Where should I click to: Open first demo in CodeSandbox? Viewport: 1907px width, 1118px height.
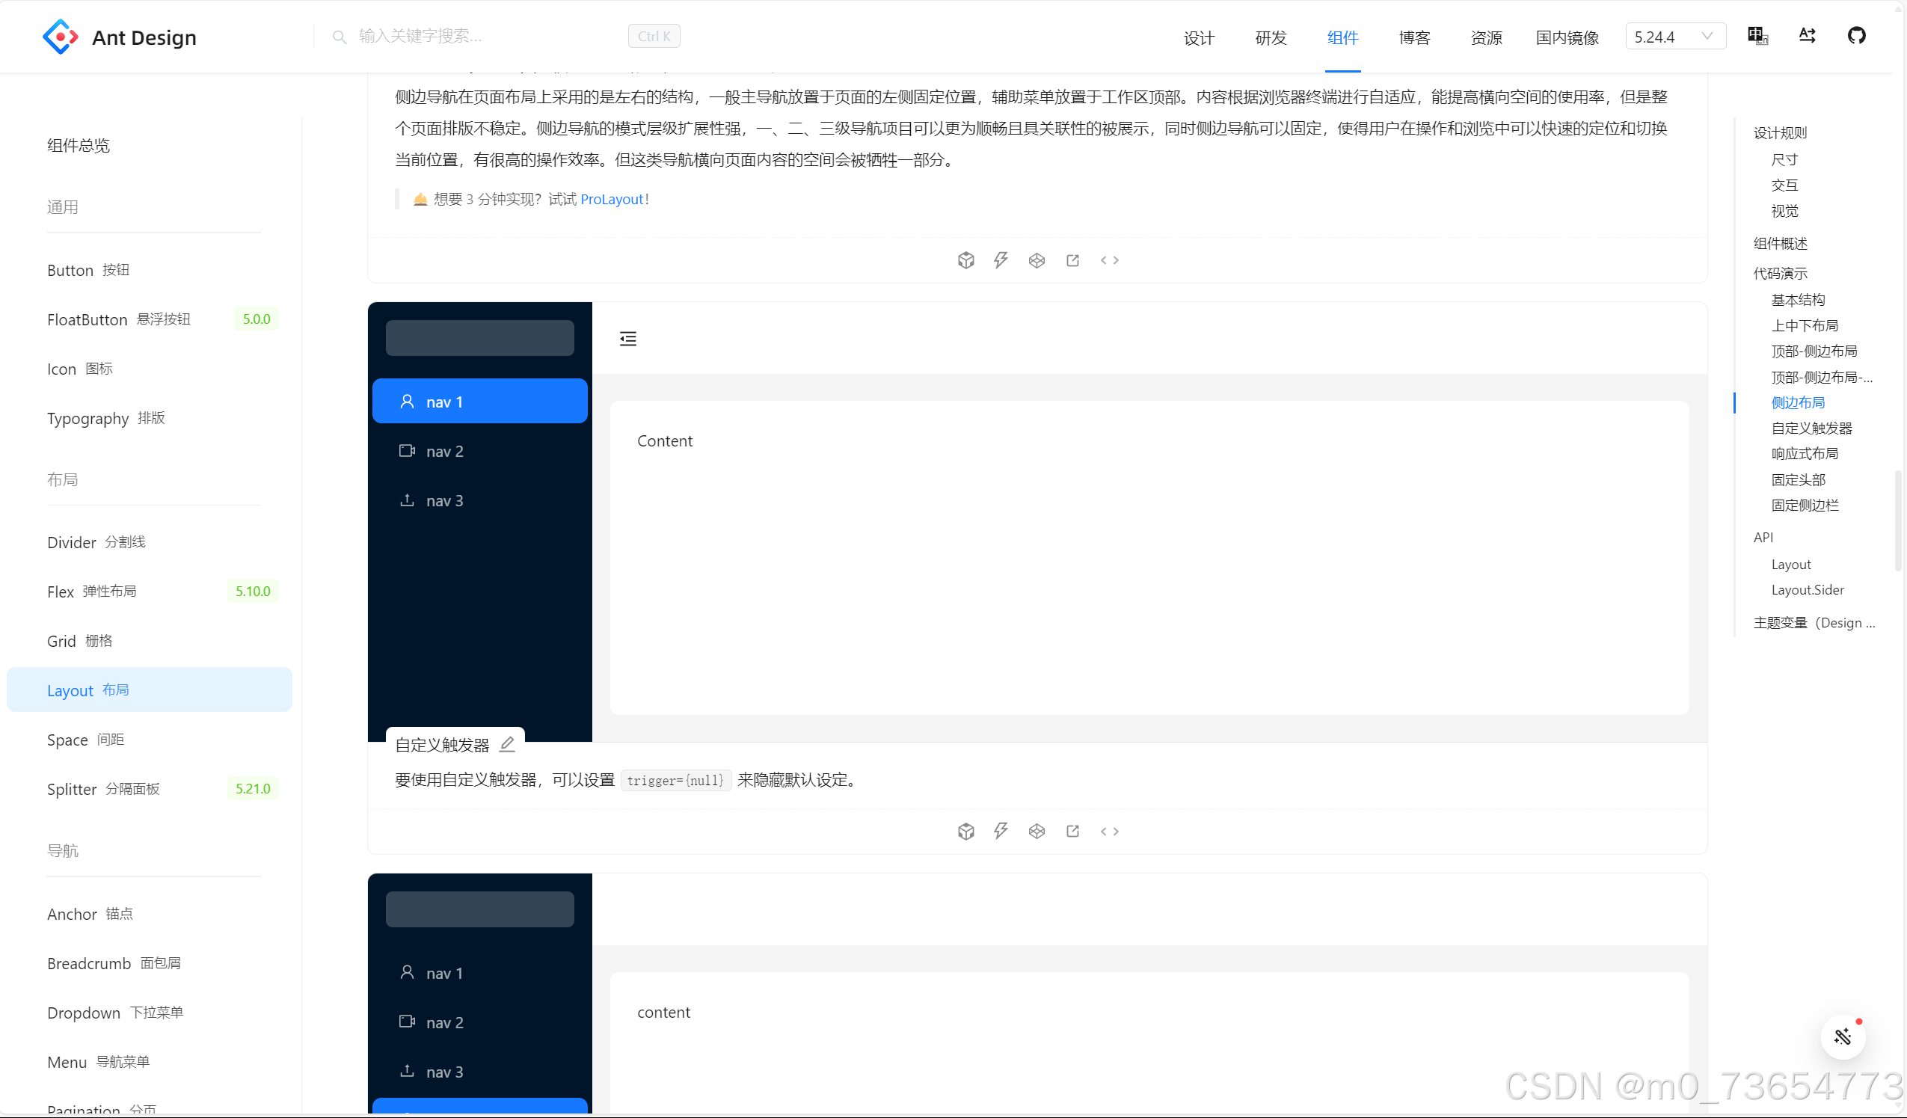coord(965,260)
